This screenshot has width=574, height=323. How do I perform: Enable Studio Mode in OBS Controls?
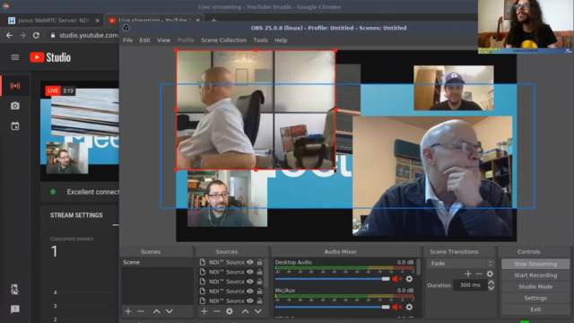tap(535, 287)
